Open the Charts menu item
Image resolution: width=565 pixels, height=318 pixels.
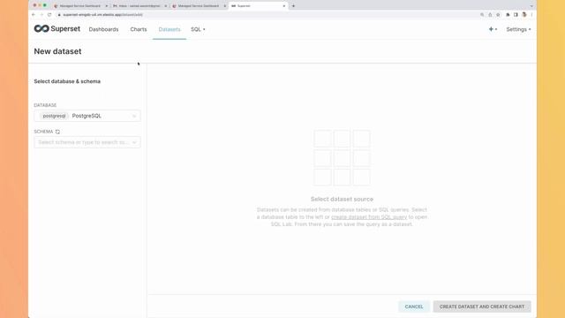click(x=139, y=29)
